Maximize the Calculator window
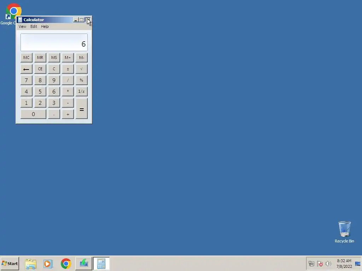 coord(81,20)
